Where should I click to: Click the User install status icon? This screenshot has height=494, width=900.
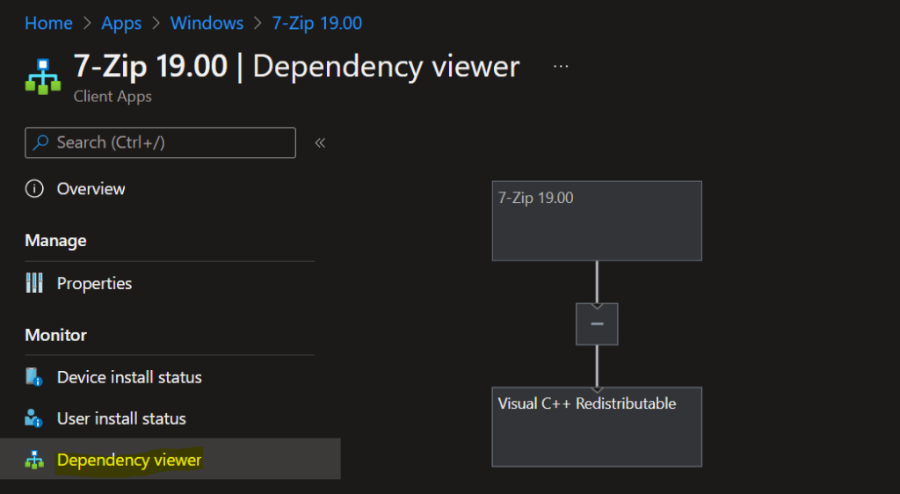(x=34, y=418)
